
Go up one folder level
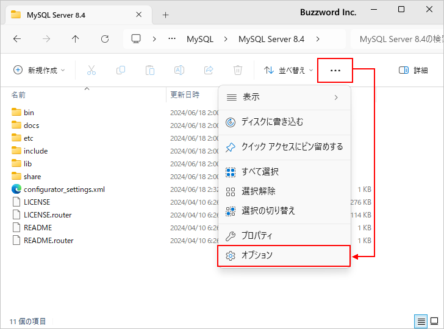coord(76,39)
